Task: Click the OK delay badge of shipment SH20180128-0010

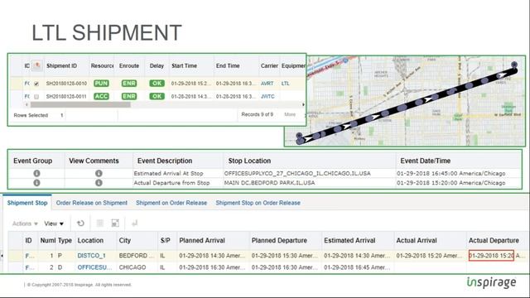Action: [x=157, y=83]
